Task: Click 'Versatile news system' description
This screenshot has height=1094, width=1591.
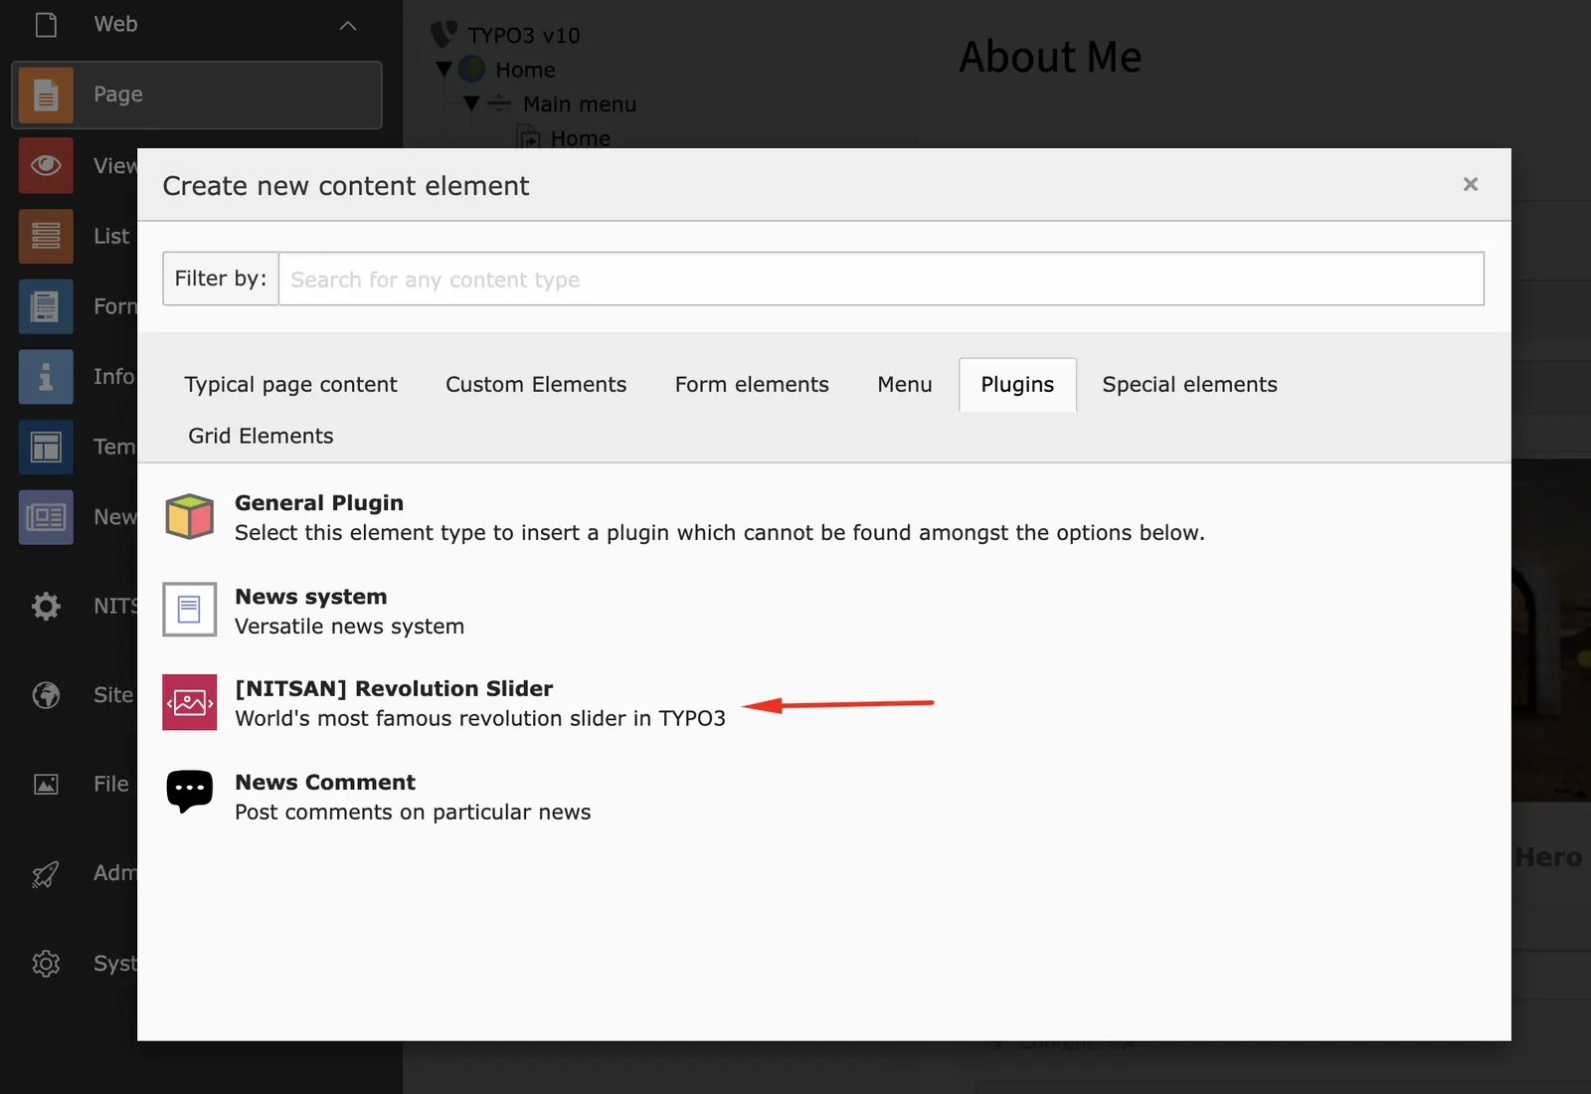Action: (x=349, y=627)
